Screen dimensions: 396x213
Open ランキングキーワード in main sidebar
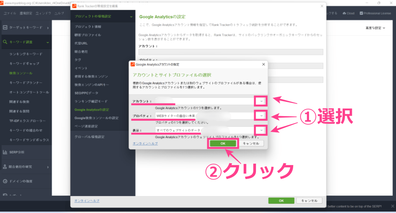point(26,54)
